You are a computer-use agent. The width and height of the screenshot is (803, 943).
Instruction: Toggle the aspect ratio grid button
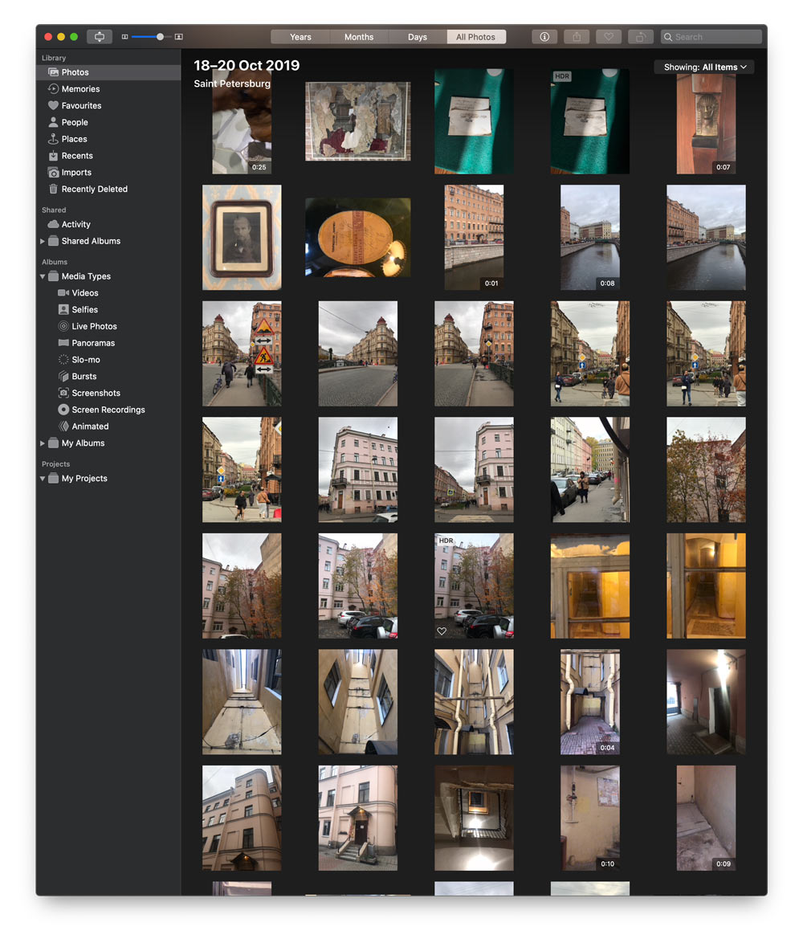click(x=100, y=37)
